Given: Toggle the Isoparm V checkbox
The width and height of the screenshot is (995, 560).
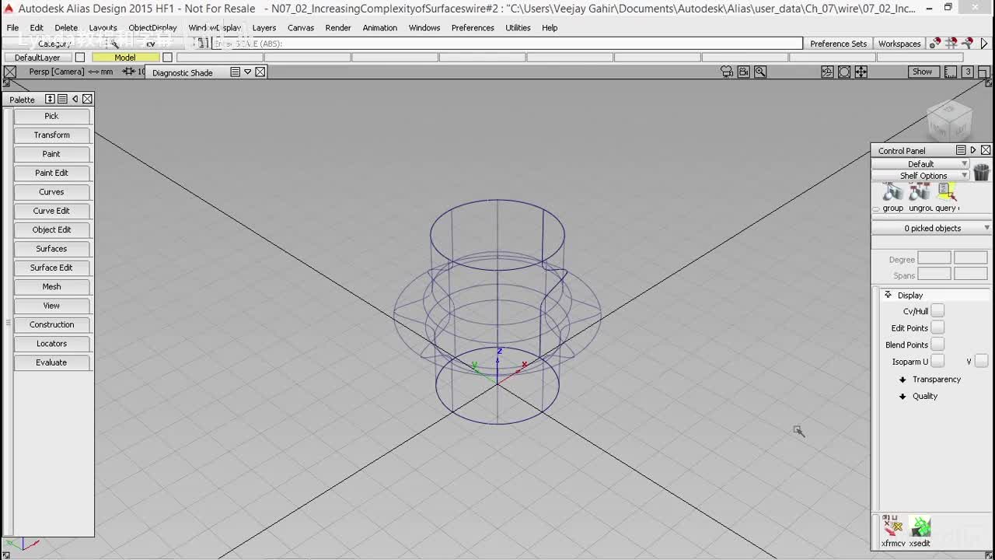Looking at the screenshot, I should (x=981, y=361).
